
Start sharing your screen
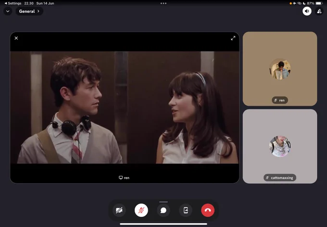tap(186, 210)
